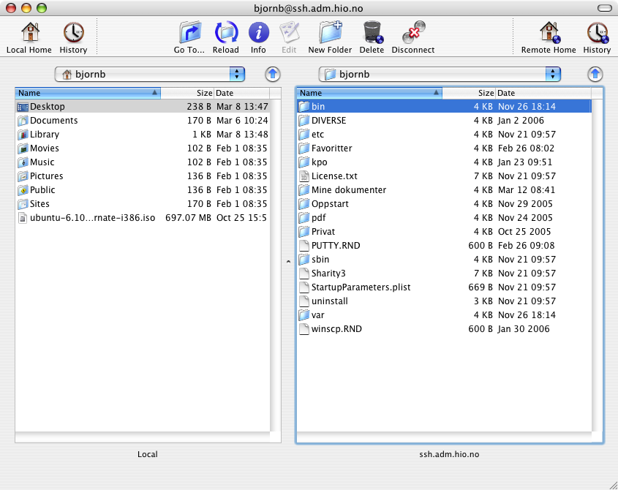Image resolution: width=618 pixels, height=490 pixels.
Task: Delete the selected file
Action: [372, 32]
